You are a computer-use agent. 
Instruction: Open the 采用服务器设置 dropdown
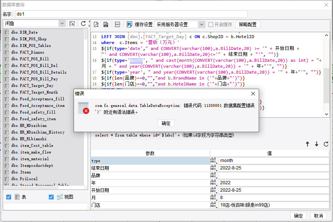pos(201,25)
